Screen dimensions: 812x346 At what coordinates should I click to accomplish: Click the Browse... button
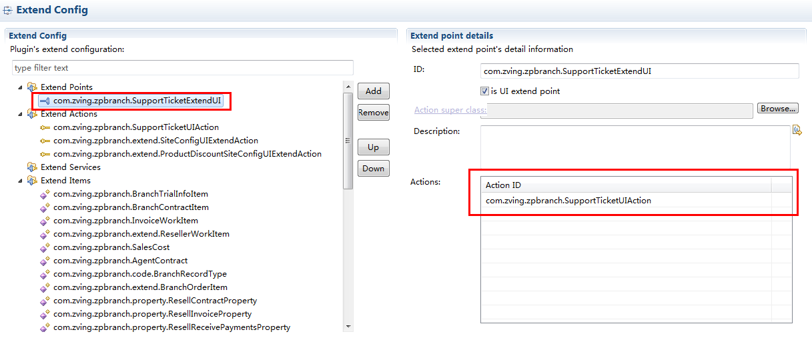tap(777, 109)
